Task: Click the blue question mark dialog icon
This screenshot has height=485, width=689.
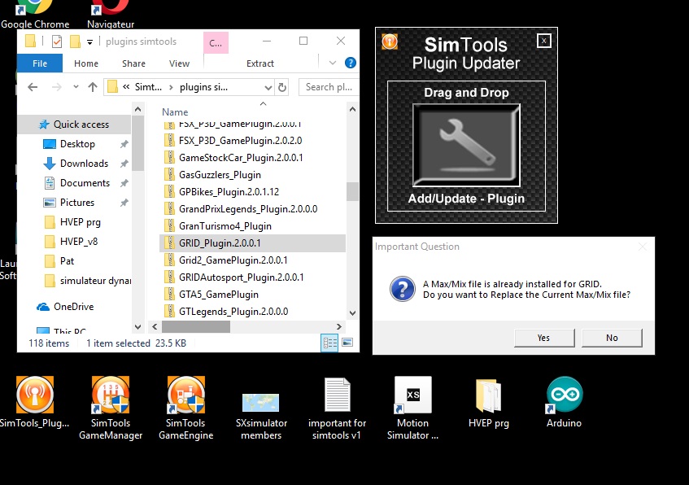Action: [x=402, y=289]
